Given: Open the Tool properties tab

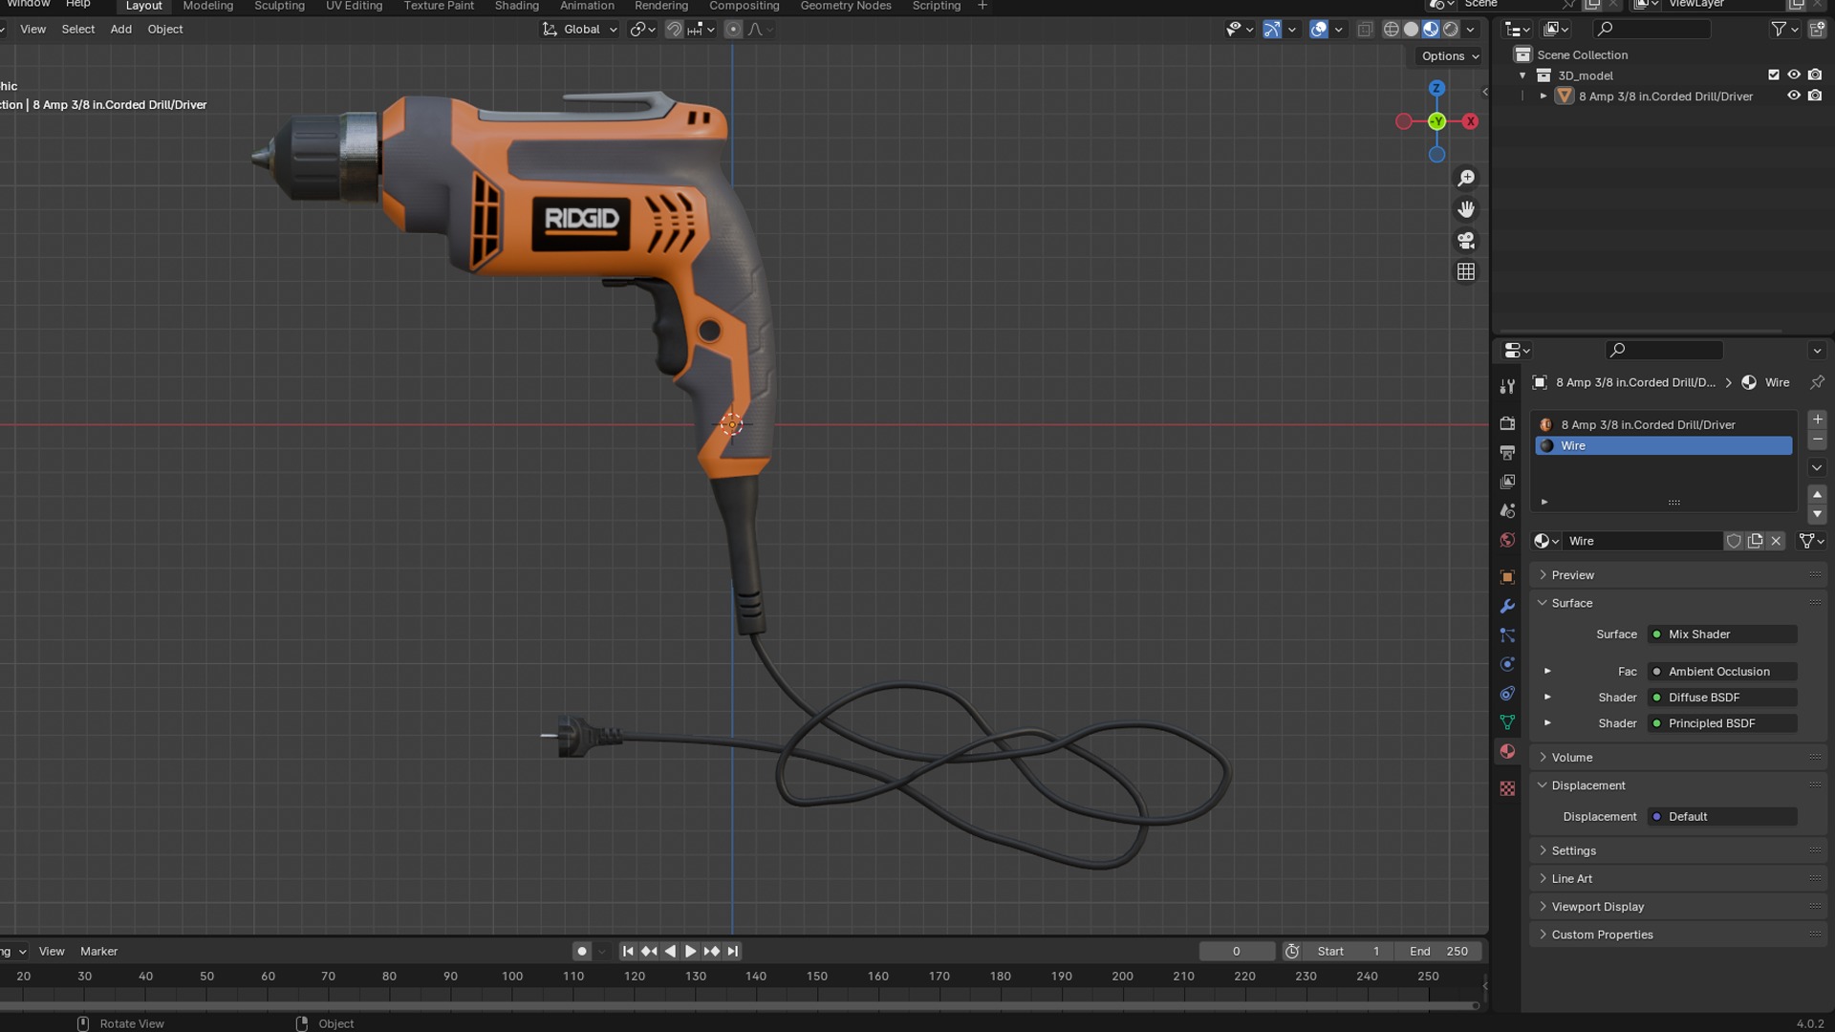Looking at the screenshot, I should (x=1507, y=386).
